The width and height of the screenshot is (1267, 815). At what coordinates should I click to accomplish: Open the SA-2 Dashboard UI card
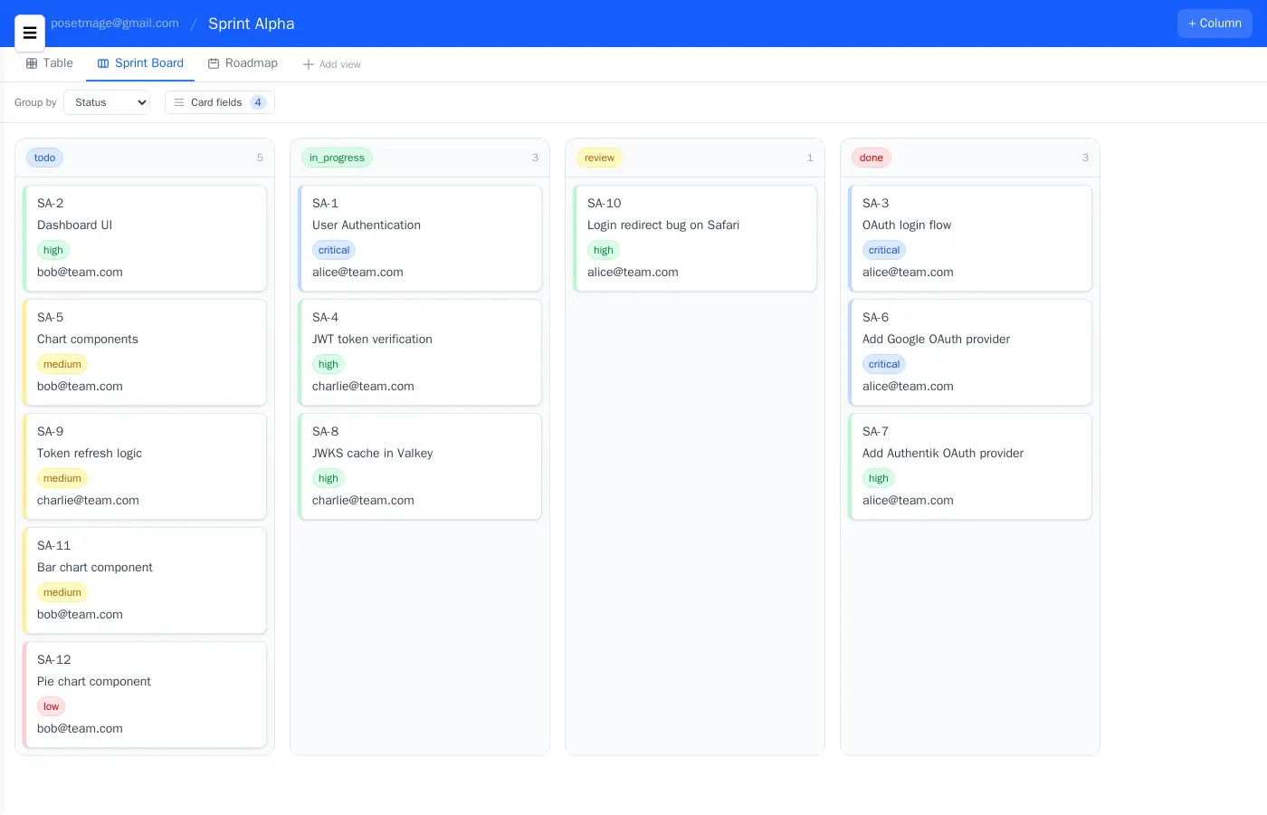pyautogui.click(x=145, y=237)
